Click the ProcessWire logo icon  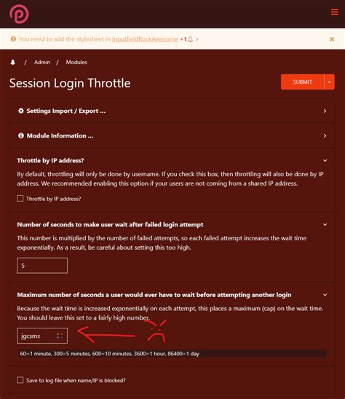(x=19, y=14)
